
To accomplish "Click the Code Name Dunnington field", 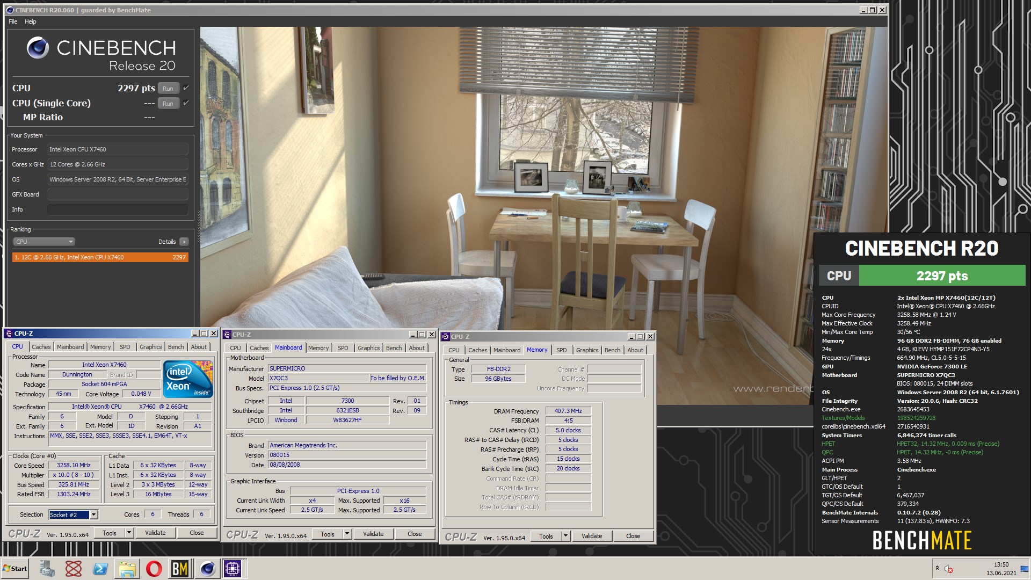I will click(77, 374).
